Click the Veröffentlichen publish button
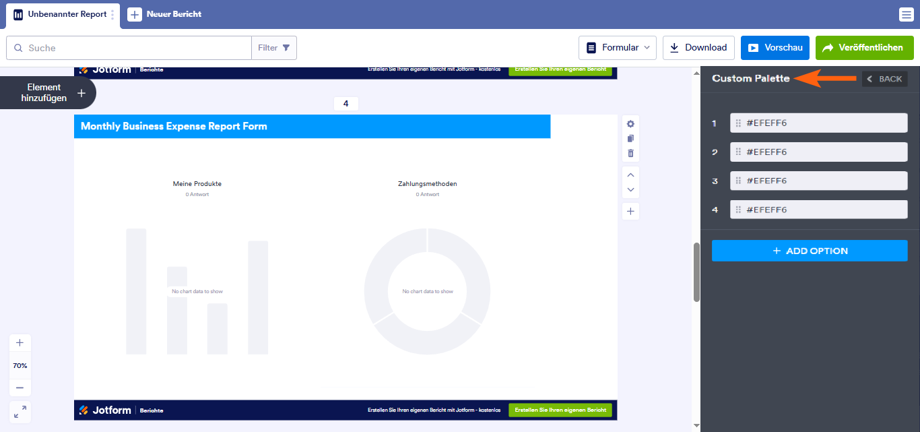920x432 pixels. pos(865,48)
